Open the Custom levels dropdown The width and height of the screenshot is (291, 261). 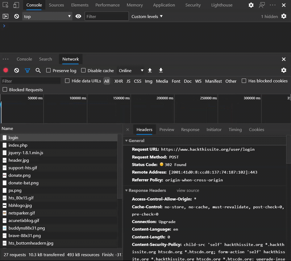click(147, 17)
